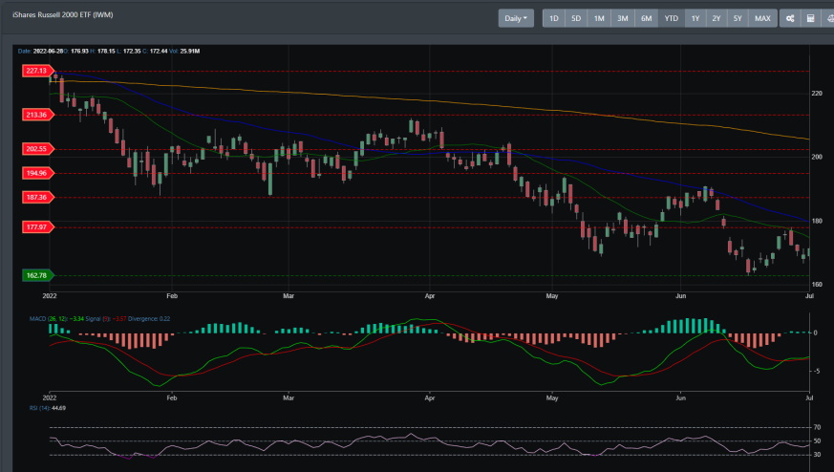Open the chart settings gears icon
Screen dimensions: 834x472
tap(790, 18)
